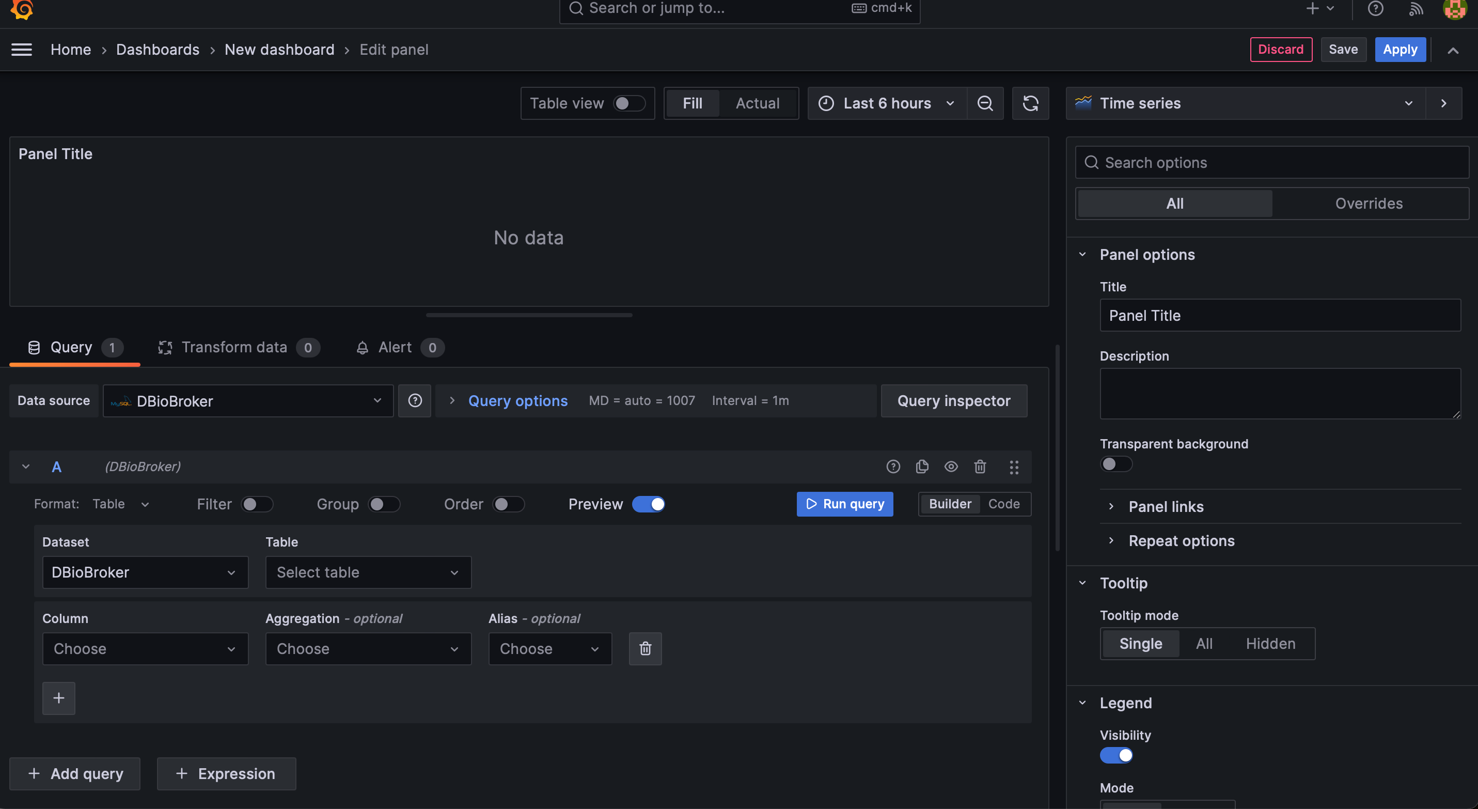The width and height of the screenshot is (1478, 809).
Task: Duplicate query A with copy icon
Action: pos(922,466)
